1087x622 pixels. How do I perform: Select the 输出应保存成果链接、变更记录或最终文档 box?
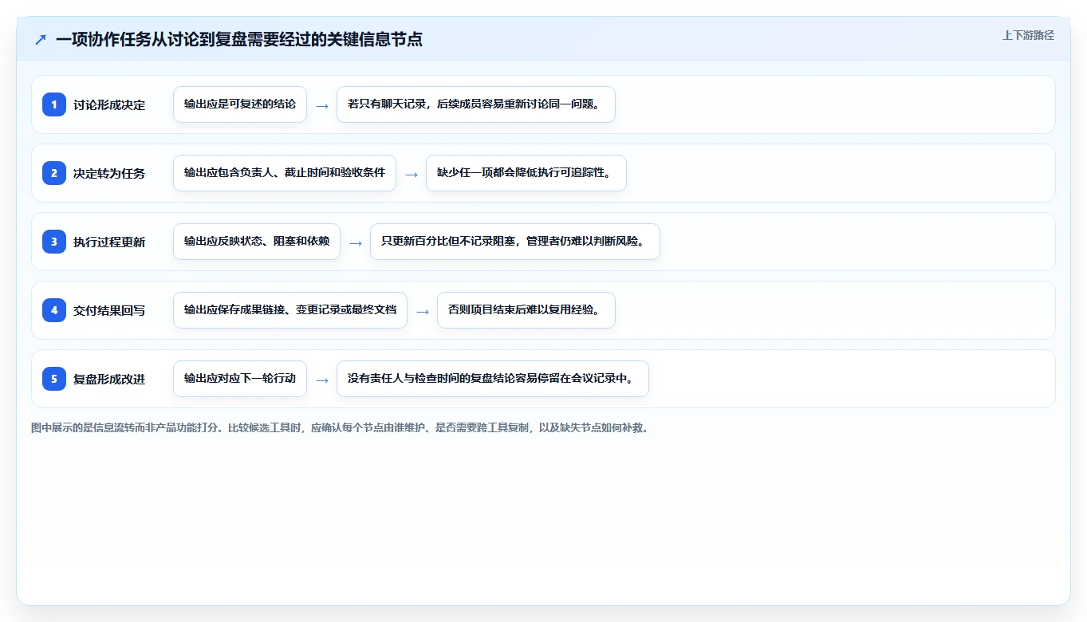coord(290,310)
